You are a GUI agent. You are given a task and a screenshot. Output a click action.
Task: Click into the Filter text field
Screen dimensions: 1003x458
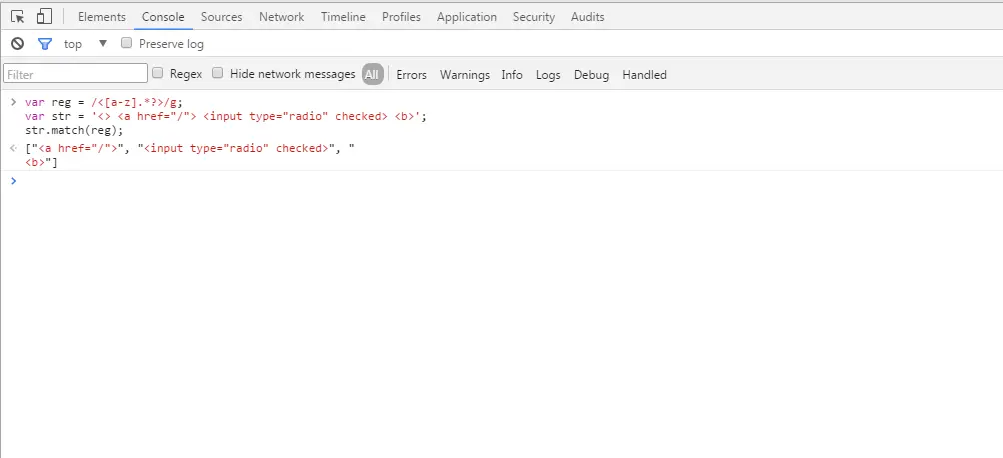click(76, 74)
